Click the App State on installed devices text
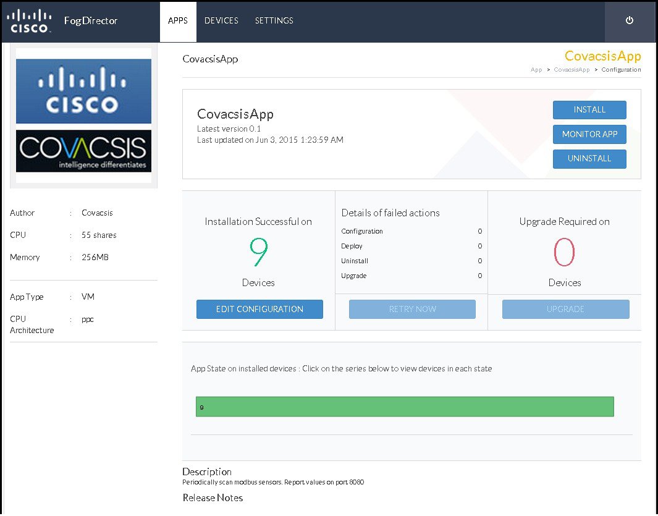Viewport: 658px width, 516px height. [x=341, y=369]
